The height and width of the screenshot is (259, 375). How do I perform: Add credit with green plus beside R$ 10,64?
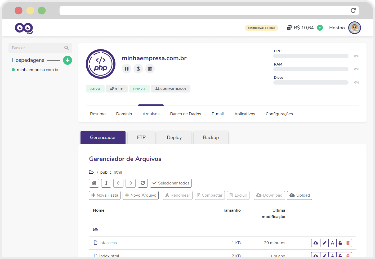click(320, 28)
